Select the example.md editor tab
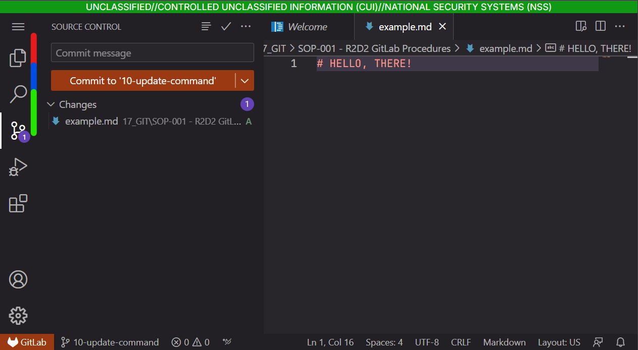 click(x=403, y=27)
